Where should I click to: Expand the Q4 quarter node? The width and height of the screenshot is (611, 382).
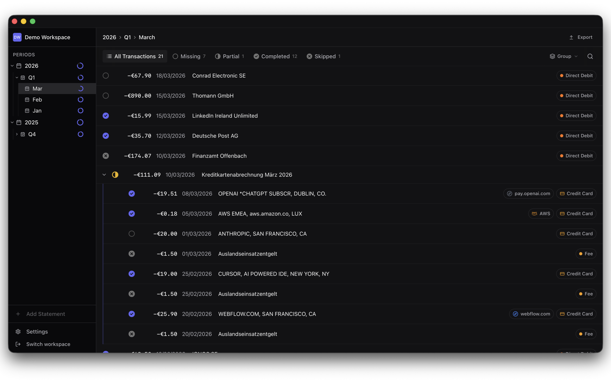click(x=17, y=134)
